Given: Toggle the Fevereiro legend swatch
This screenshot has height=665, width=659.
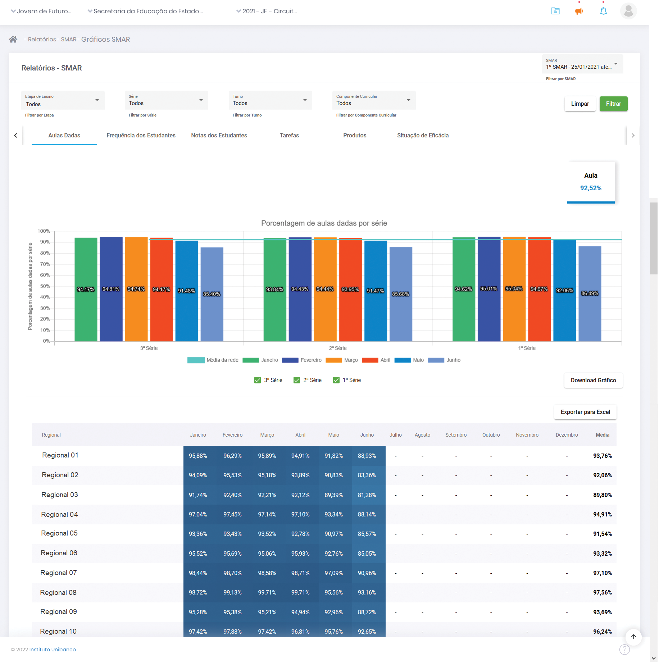Looking at the screenshot, I should pyautogui.click(x=290, y=360).
